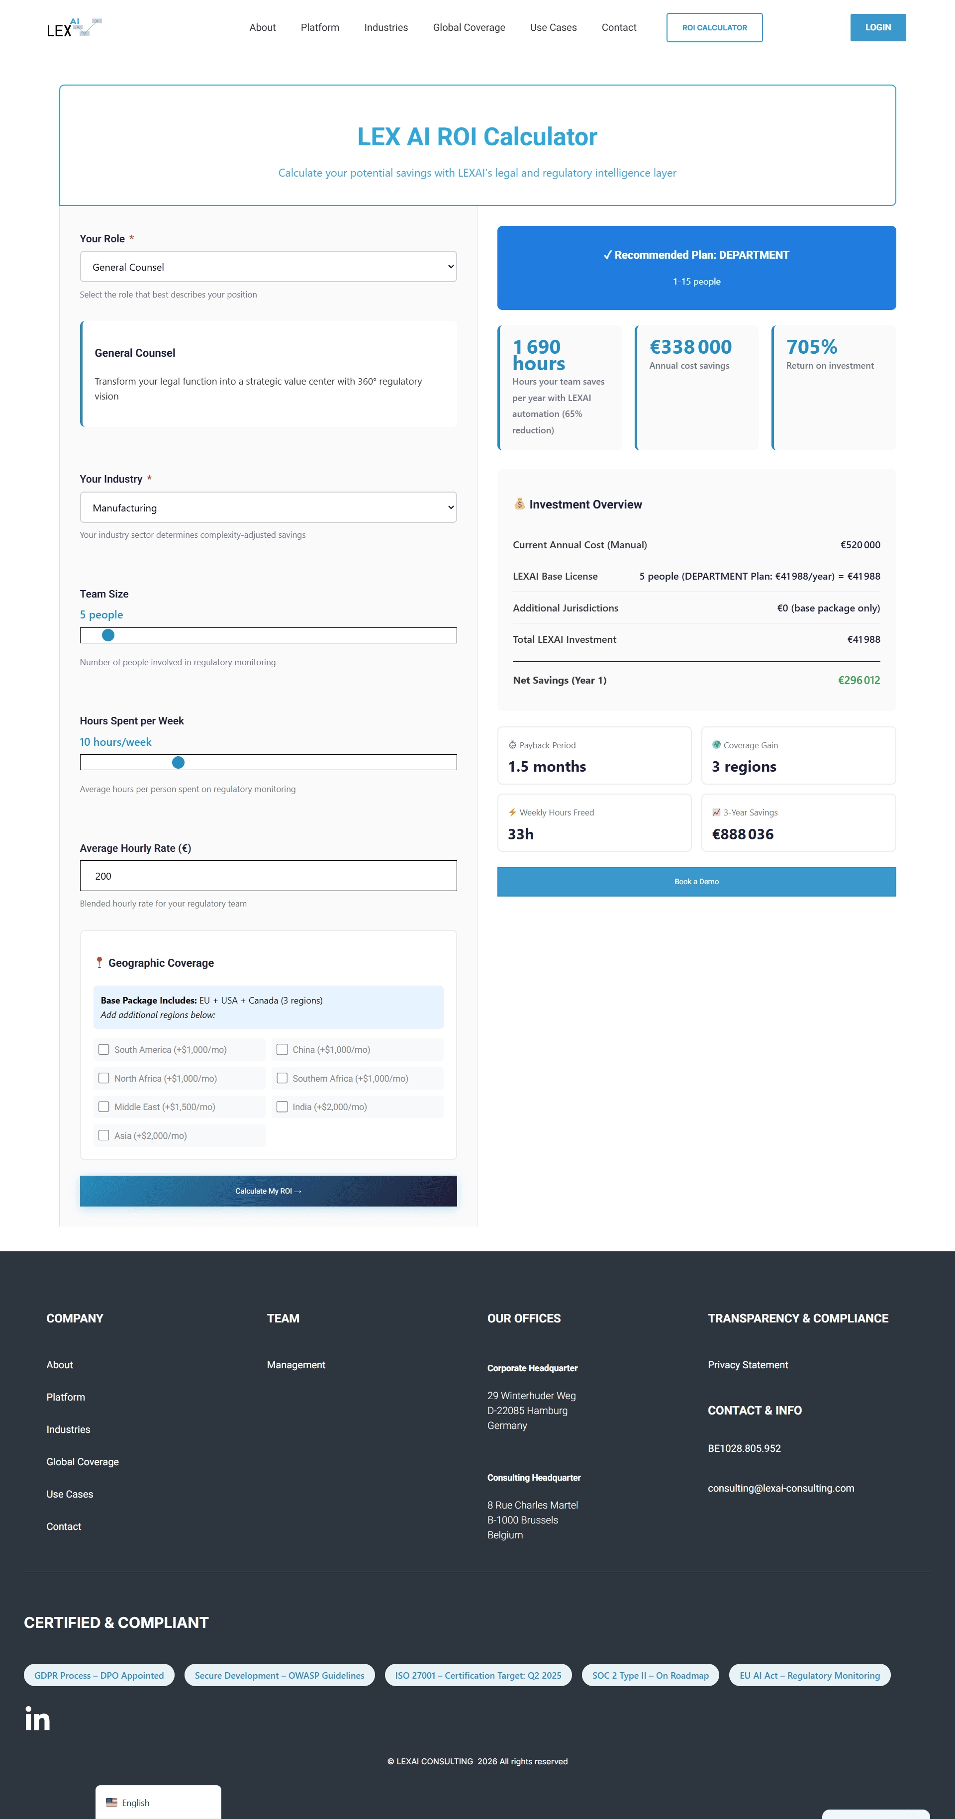Click the Book a Demo button
Image resolution: width=955 pixels, height=1819 pixels.
(696, 881)
